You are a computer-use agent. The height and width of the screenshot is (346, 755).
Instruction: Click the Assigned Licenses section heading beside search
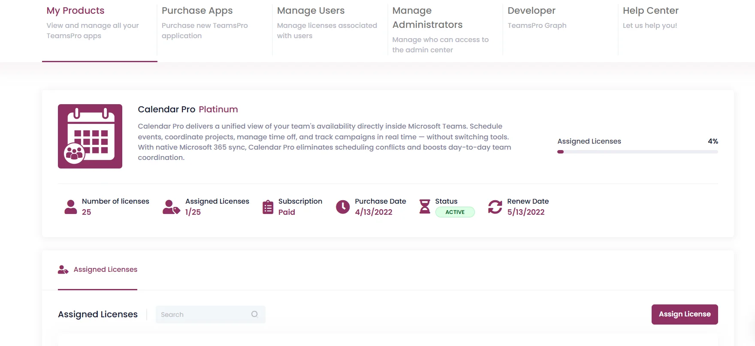click(x=98, y=314)
